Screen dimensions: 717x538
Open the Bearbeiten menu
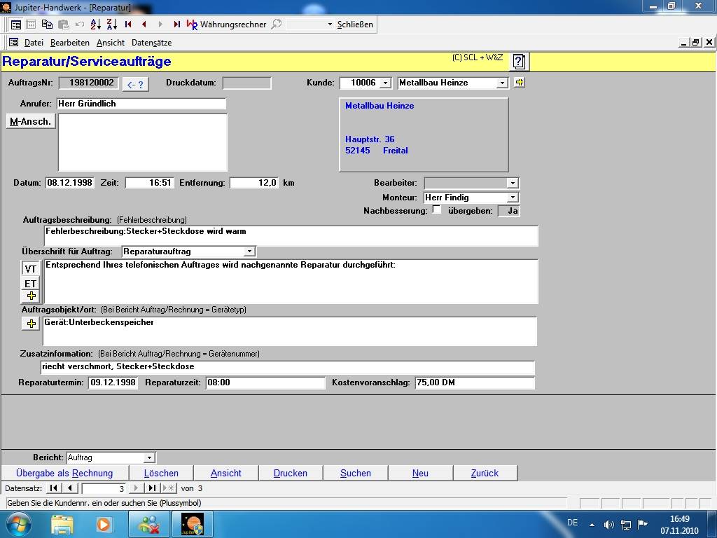[70, 43]
